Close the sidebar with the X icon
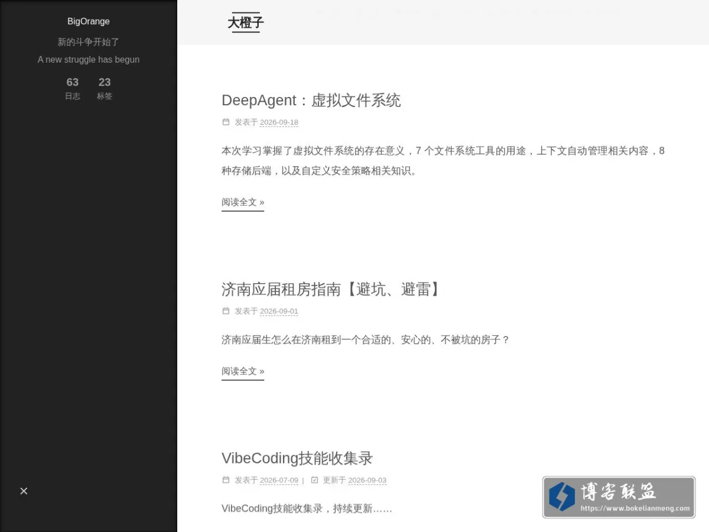709x532 pixels. (x=24, y=491)
